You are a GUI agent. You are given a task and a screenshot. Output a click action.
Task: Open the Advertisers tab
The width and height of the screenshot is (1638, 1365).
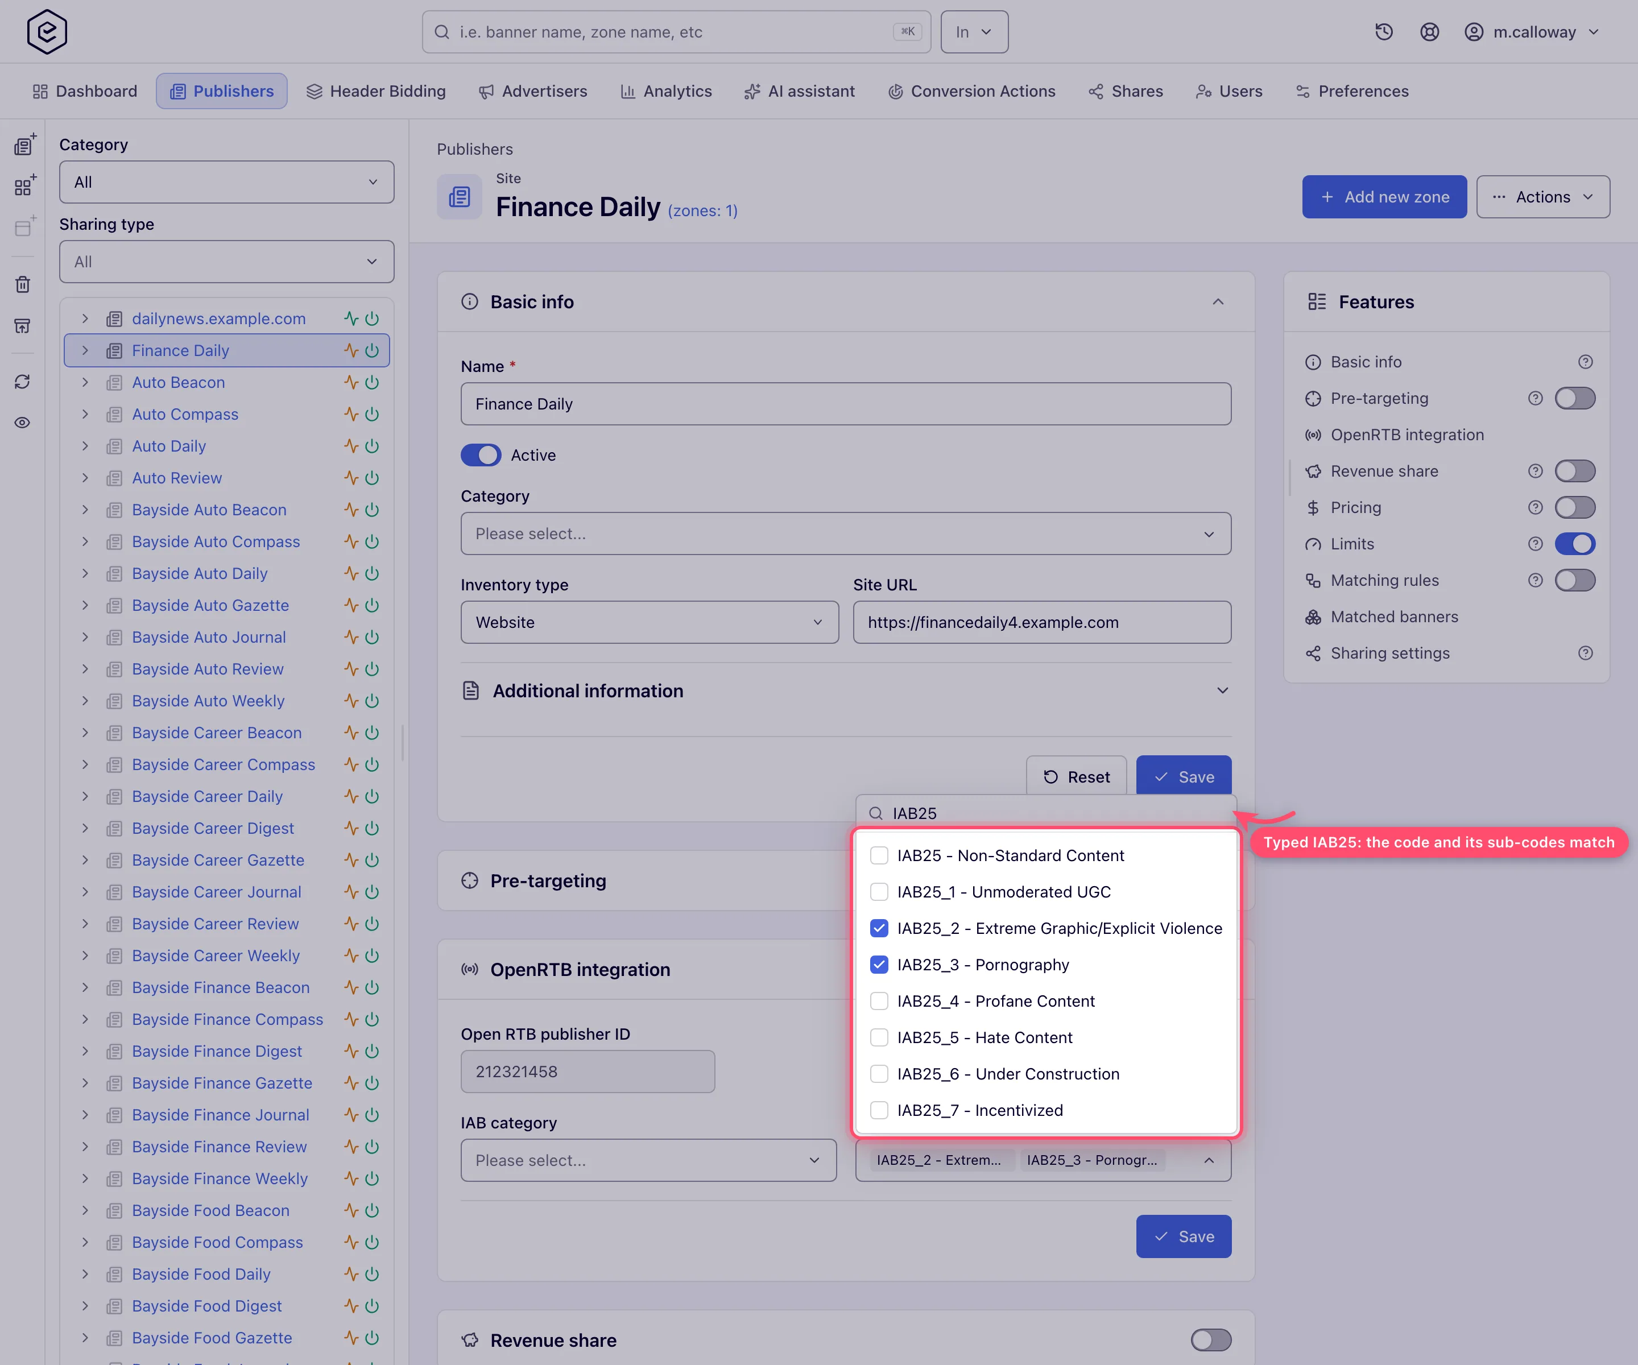[x=533, y=91]
